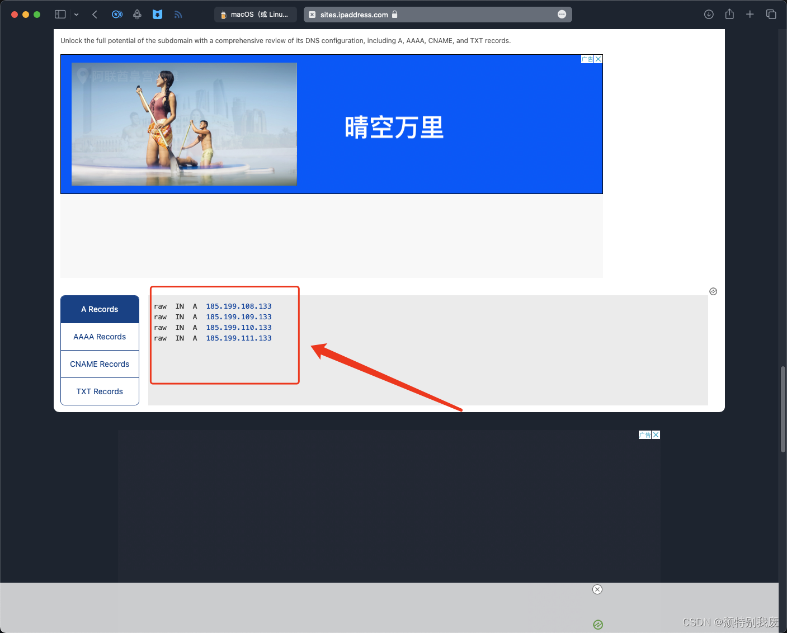Open the Downloads icon
The height and width of the screenshot is (633, 787).
pyautogui.click(x=708, y=14)
